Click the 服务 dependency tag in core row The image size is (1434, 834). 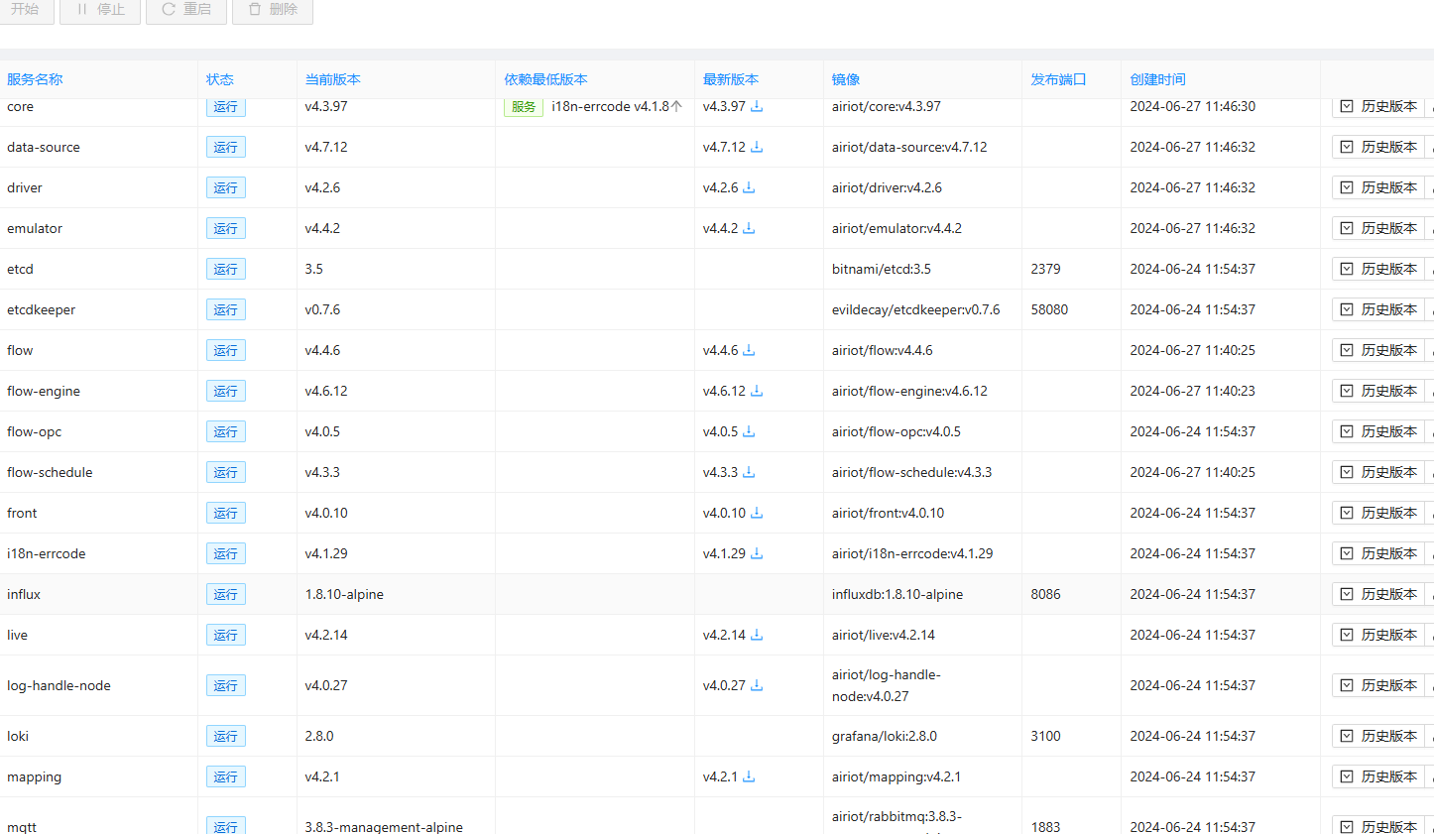click(524, 107)
